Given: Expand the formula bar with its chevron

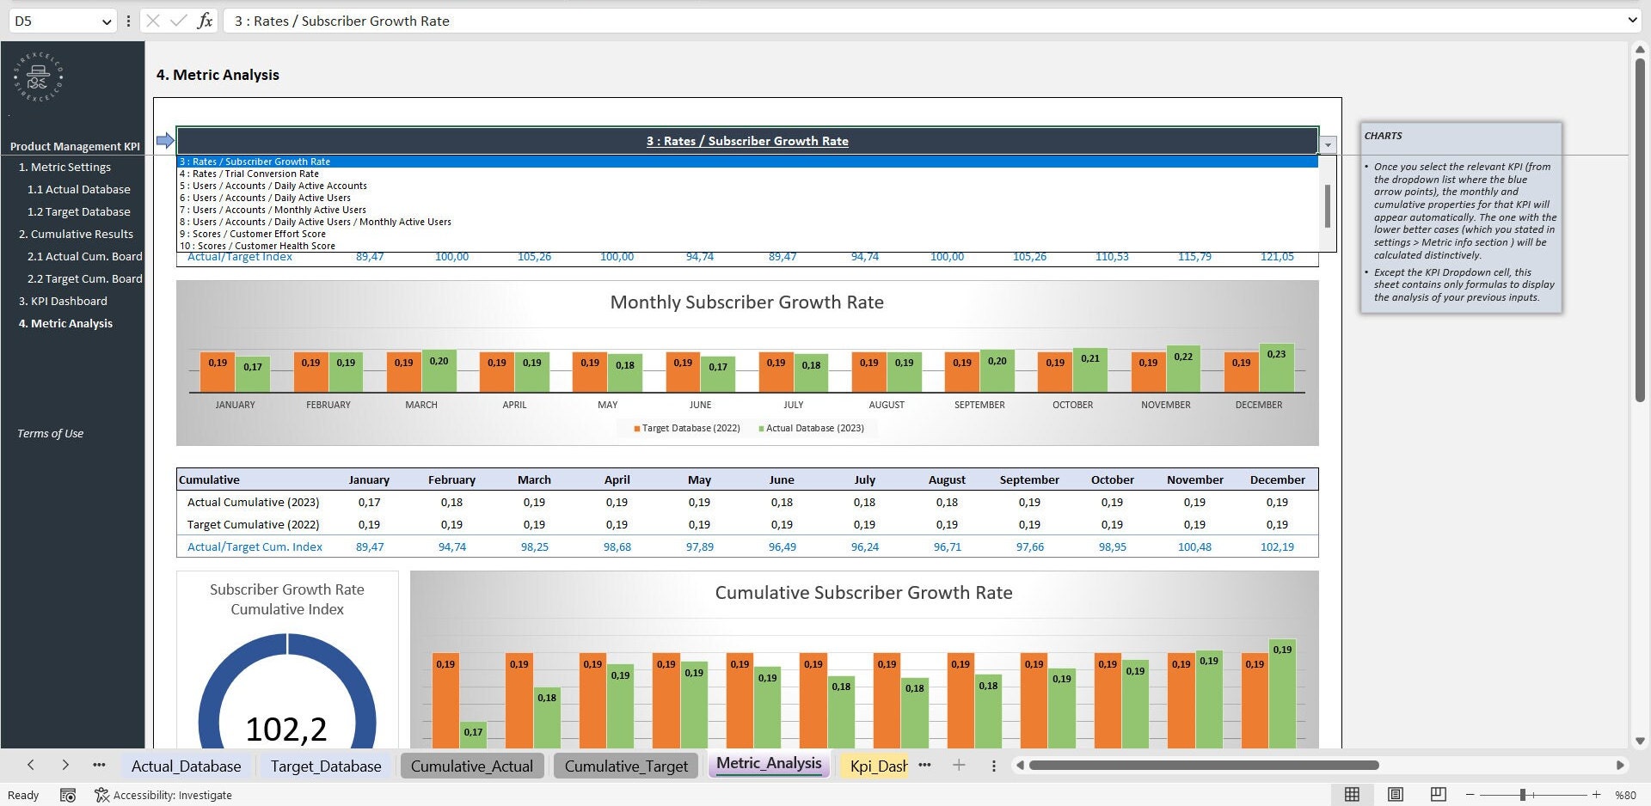Looking at the screenshot, I should click(1633, 21).
